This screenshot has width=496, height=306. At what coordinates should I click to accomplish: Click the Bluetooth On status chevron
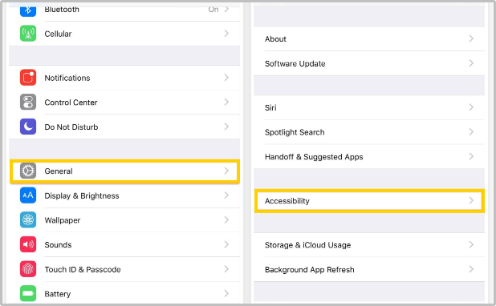pos(226,10)
